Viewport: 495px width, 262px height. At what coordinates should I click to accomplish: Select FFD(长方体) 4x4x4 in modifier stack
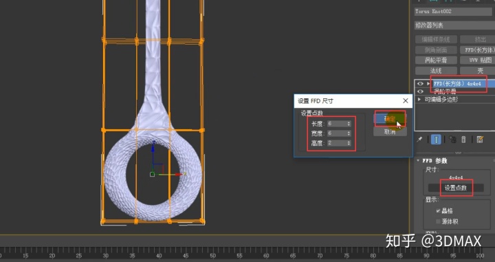pyautogui.click(x=457, y=84)
